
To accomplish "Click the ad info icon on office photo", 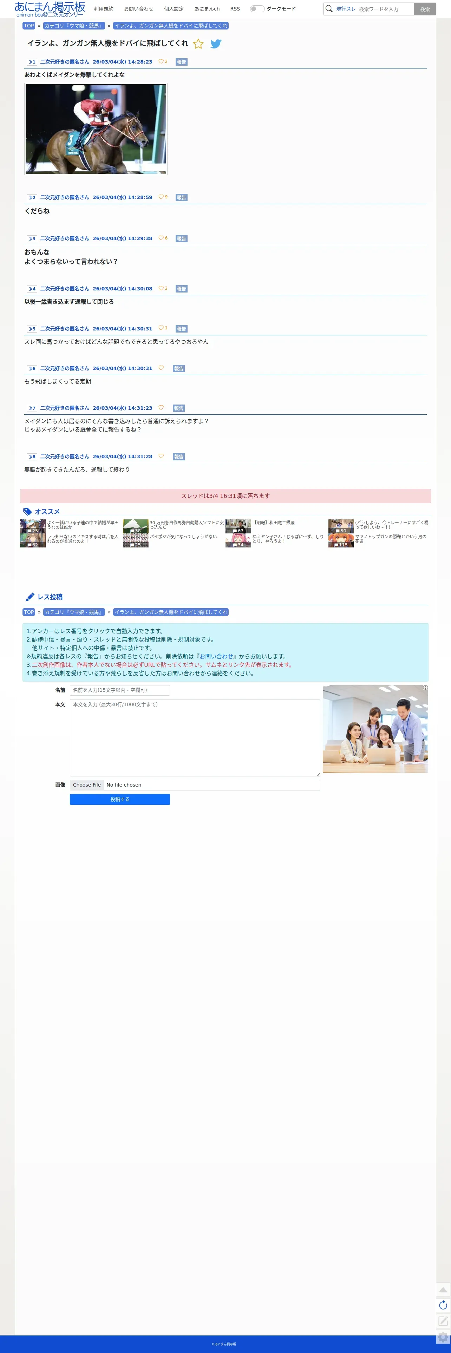I will pyautogui.click(x=425, y=688).
